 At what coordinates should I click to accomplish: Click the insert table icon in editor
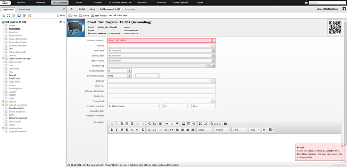(188, 124)
